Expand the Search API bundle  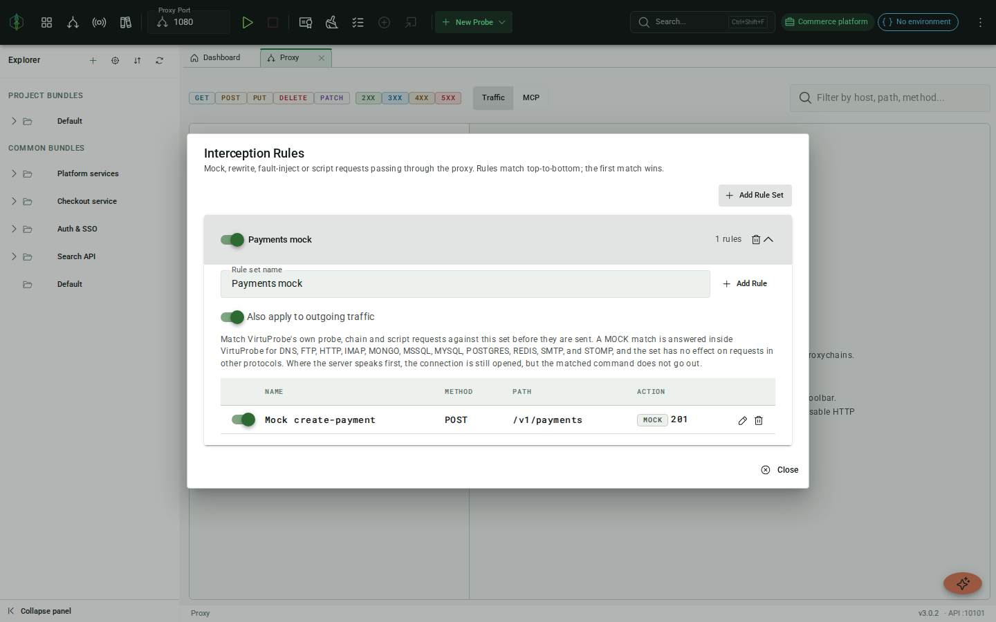[14, 256]
